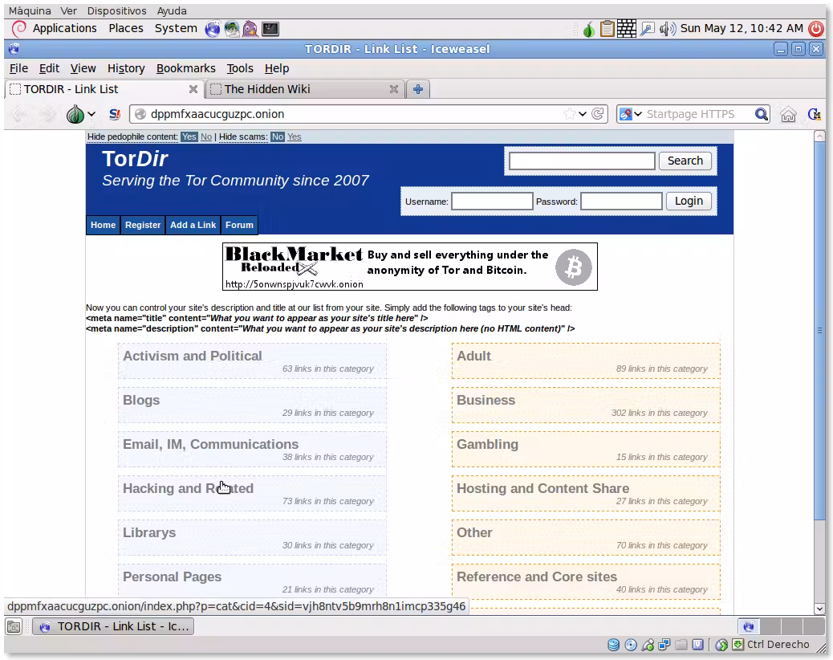Expand the Torbutton dropdown arrow
Viewport: 833px width, 660px height.
(91, 114)
